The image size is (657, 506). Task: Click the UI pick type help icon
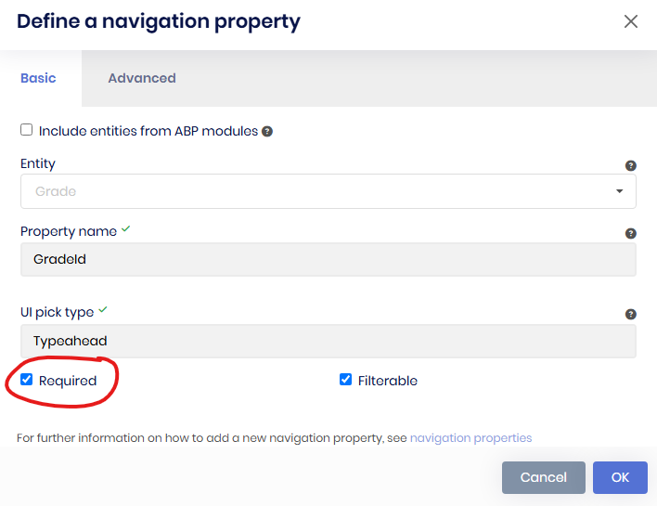pyautogui.click(x=630, y=315)
